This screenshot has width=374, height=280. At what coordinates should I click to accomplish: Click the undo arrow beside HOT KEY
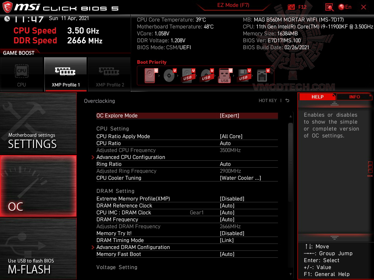(x=287, y=100)
